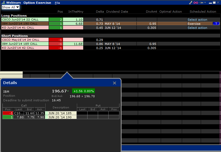Click MAY 8 '14 dividend date on IBM 185 row

(112, 44)
